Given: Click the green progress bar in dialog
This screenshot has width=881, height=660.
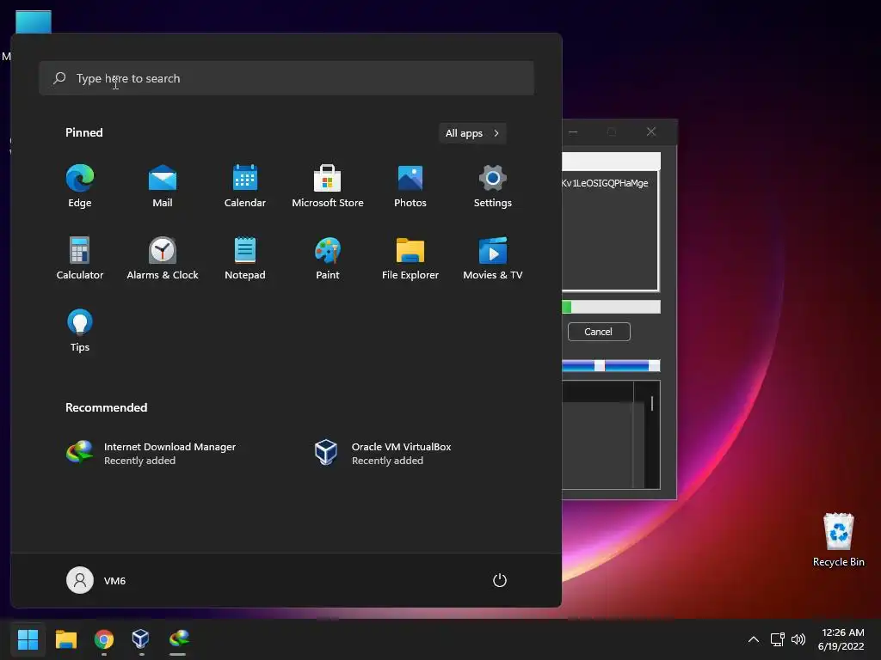Looking at the screenshot, I should (612, 307).
